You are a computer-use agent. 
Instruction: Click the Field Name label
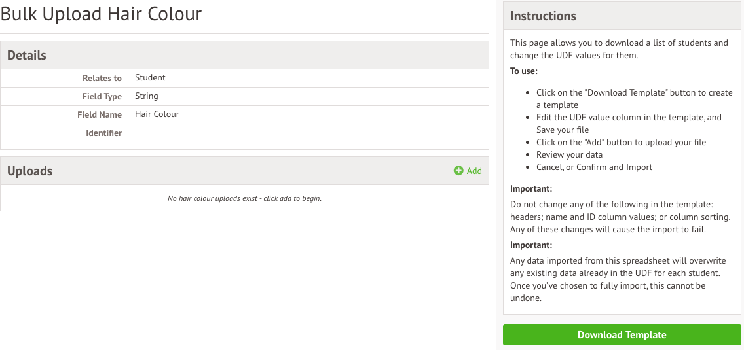100,114
